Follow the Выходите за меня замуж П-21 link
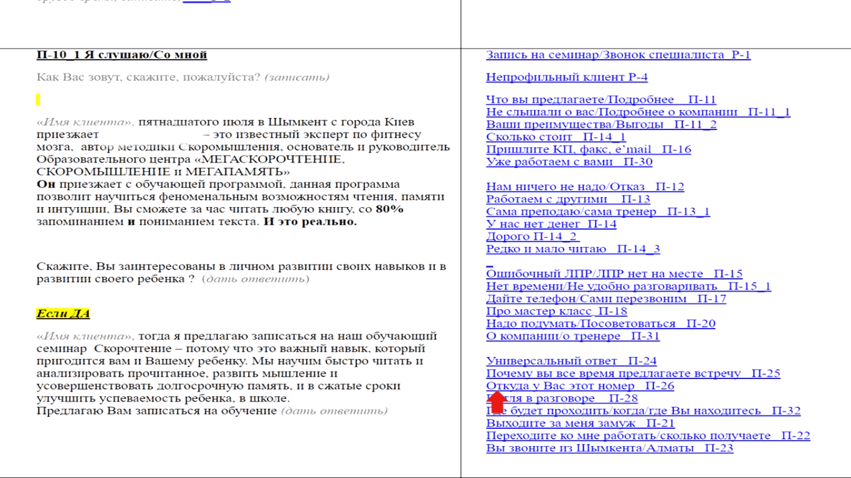Image resolution: width=851 pixels, height=478 pixels. pos(580,423)
